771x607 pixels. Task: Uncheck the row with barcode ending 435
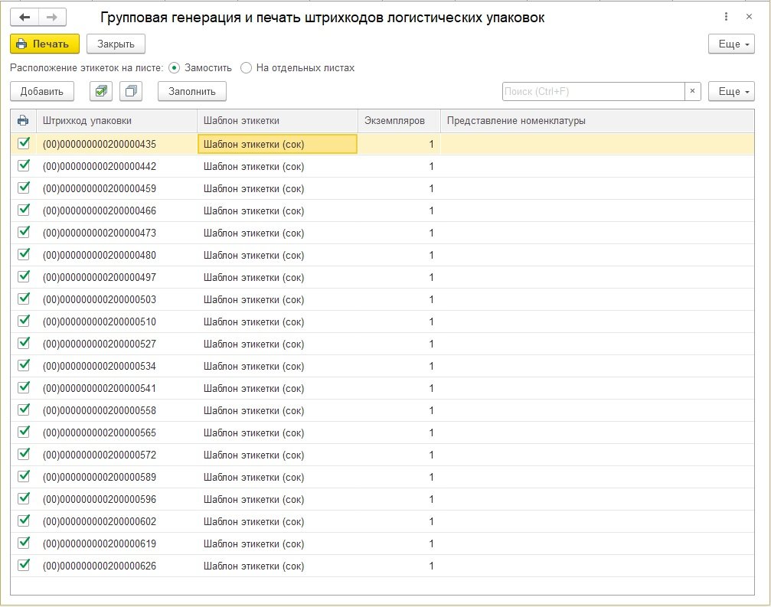click(x=24, y=143)
